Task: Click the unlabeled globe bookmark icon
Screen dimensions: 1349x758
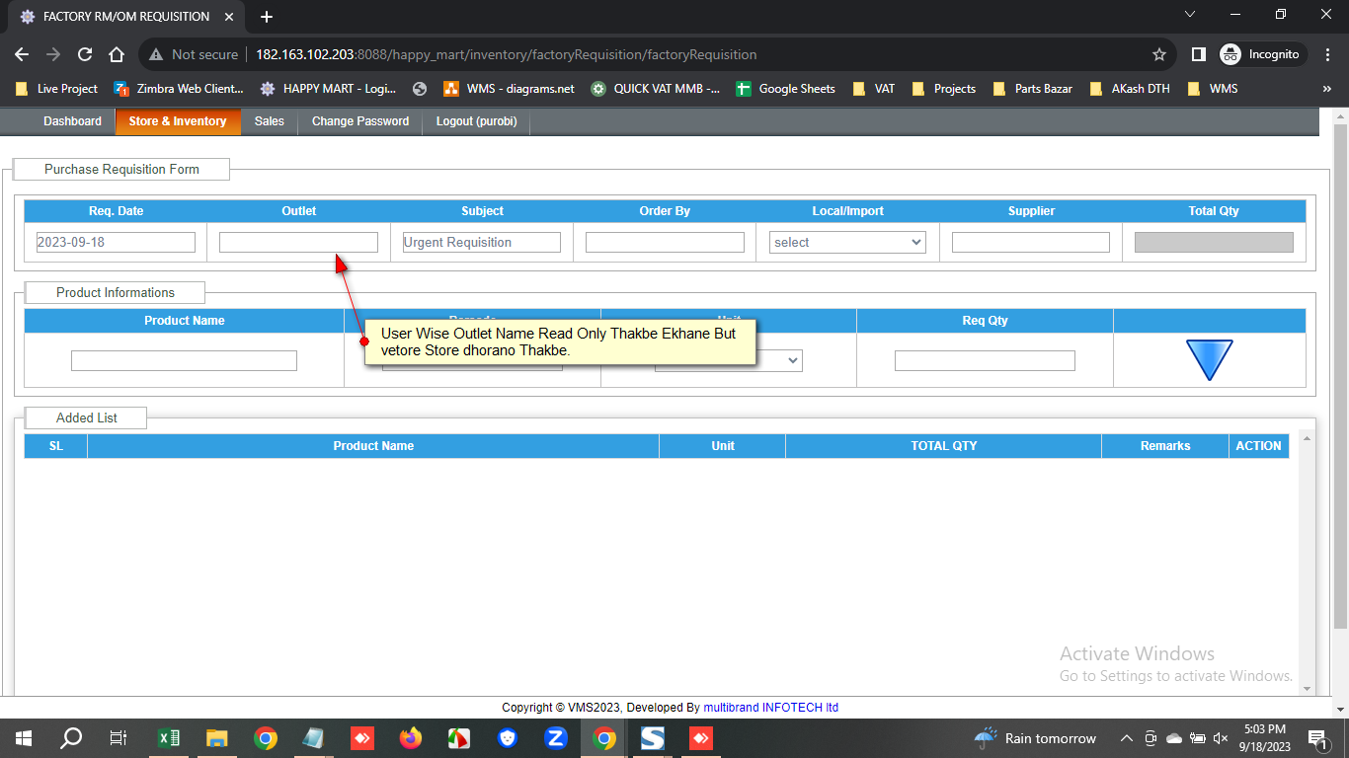Action: coord(420,89)
